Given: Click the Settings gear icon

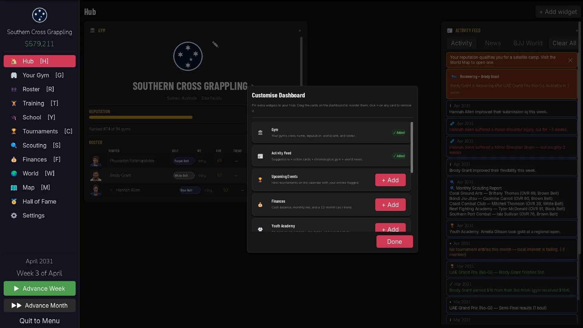Looking at the screenshot, I should pos(14,215).
